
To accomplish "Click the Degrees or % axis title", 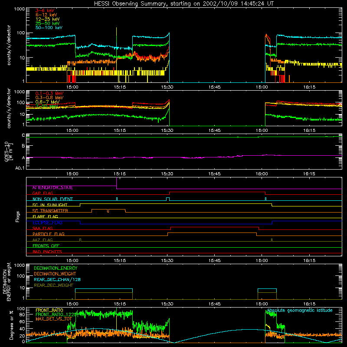I will (x=11, y=325).
